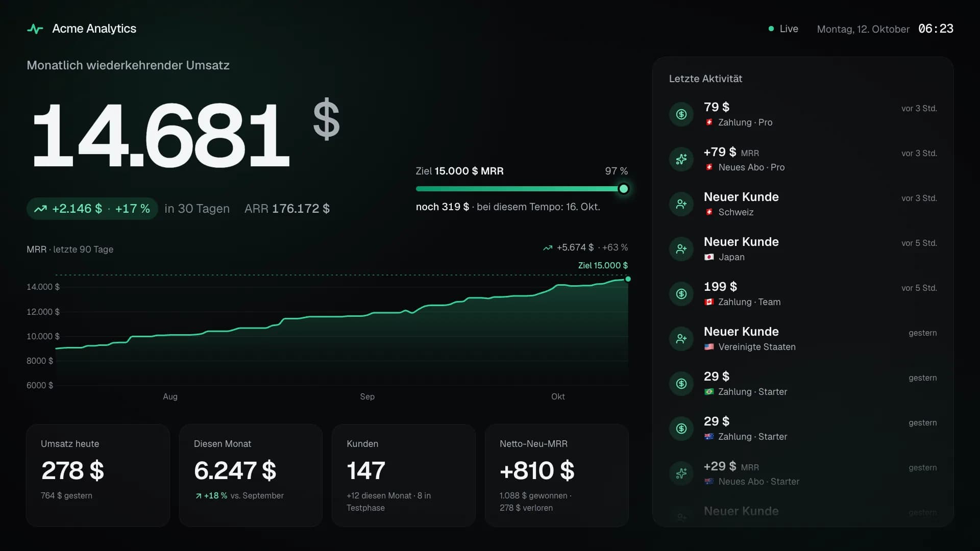The image size is (980, 551).
Task: Click the MRR goal progress bar
Action: (x=522, y=189)
